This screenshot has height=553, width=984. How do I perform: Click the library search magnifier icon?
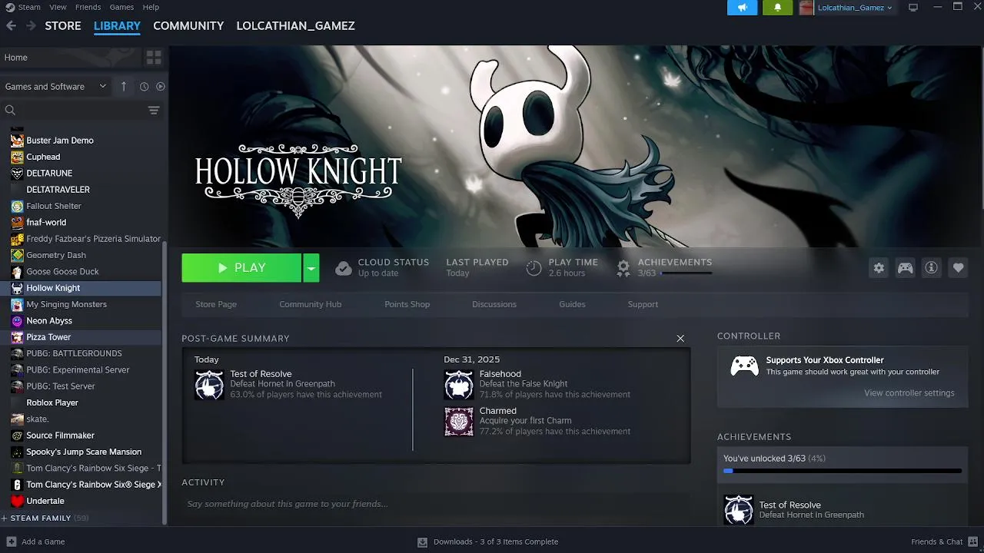click(10, 110)
